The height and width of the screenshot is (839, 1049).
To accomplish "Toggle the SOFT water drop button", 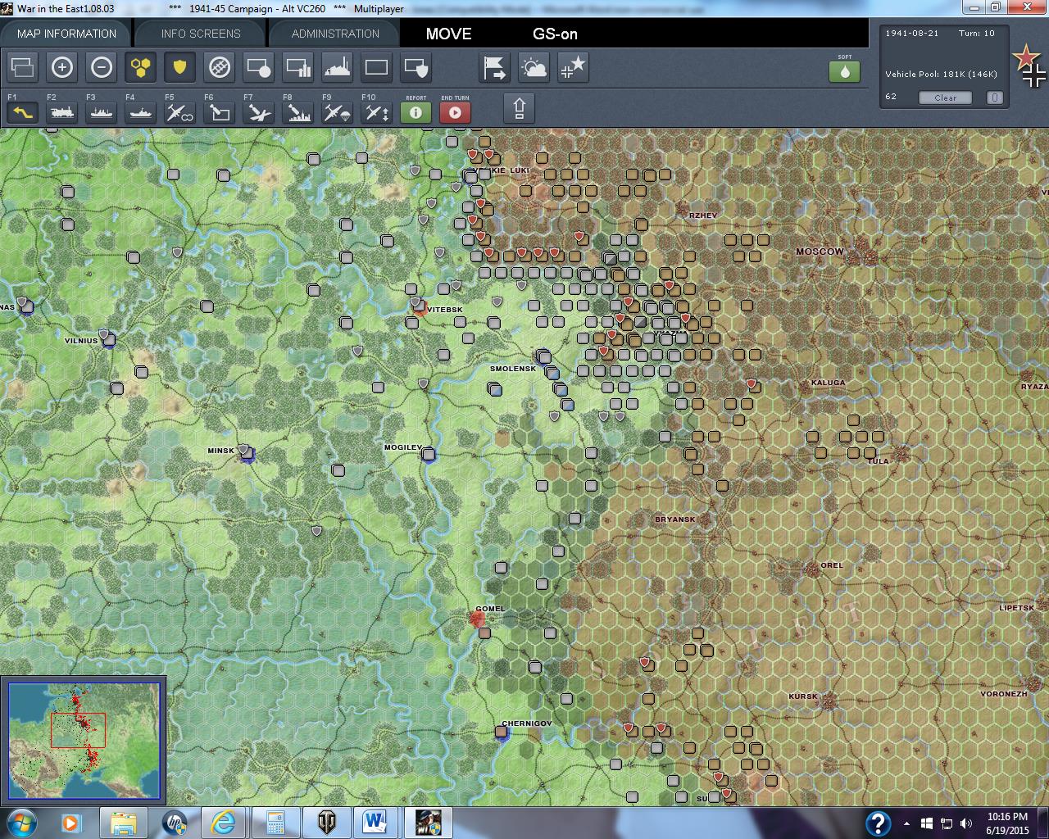I will (x=844, y=71).
